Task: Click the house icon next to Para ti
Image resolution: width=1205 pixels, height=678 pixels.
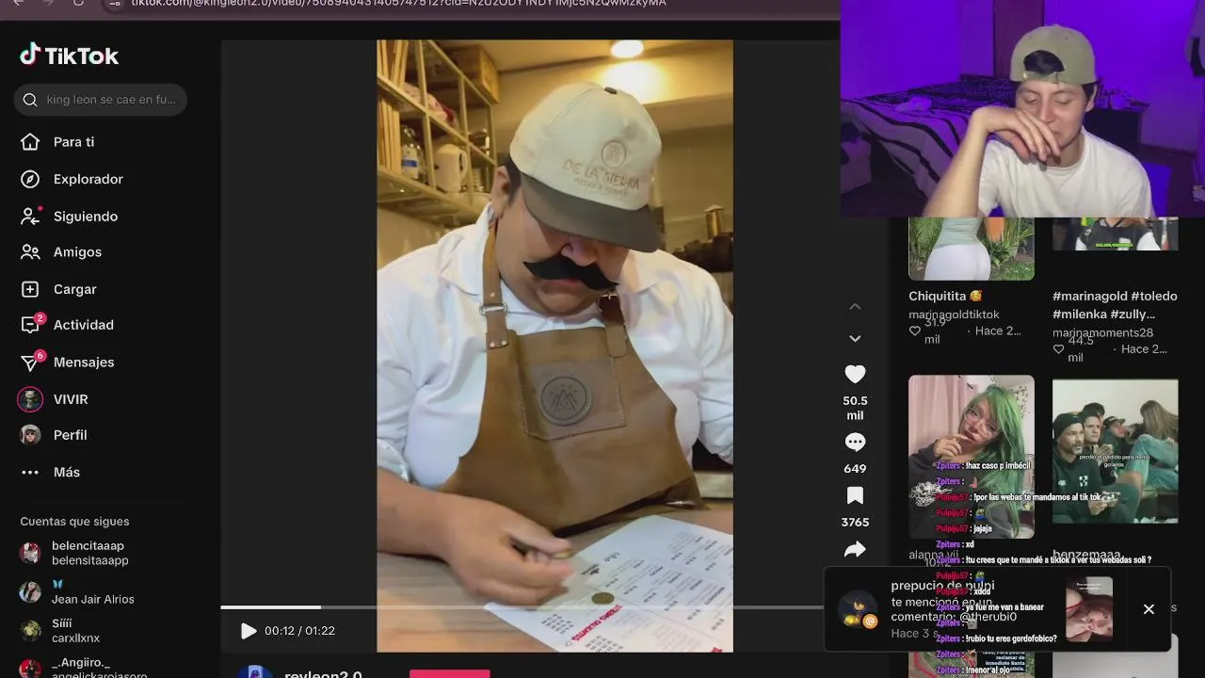Action: [x=30, y=142]
